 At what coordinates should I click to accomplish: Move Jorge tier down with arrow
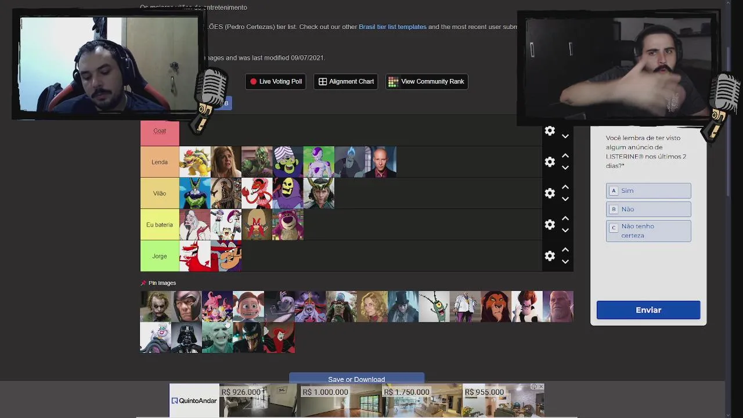tap(565, 262)
